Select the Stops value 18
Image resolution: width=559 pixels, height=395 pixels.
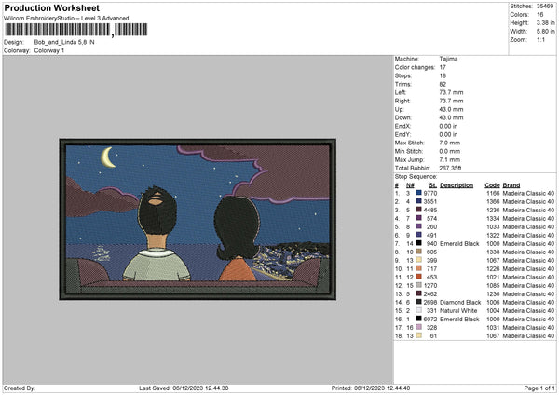click(x=443, y=75)
